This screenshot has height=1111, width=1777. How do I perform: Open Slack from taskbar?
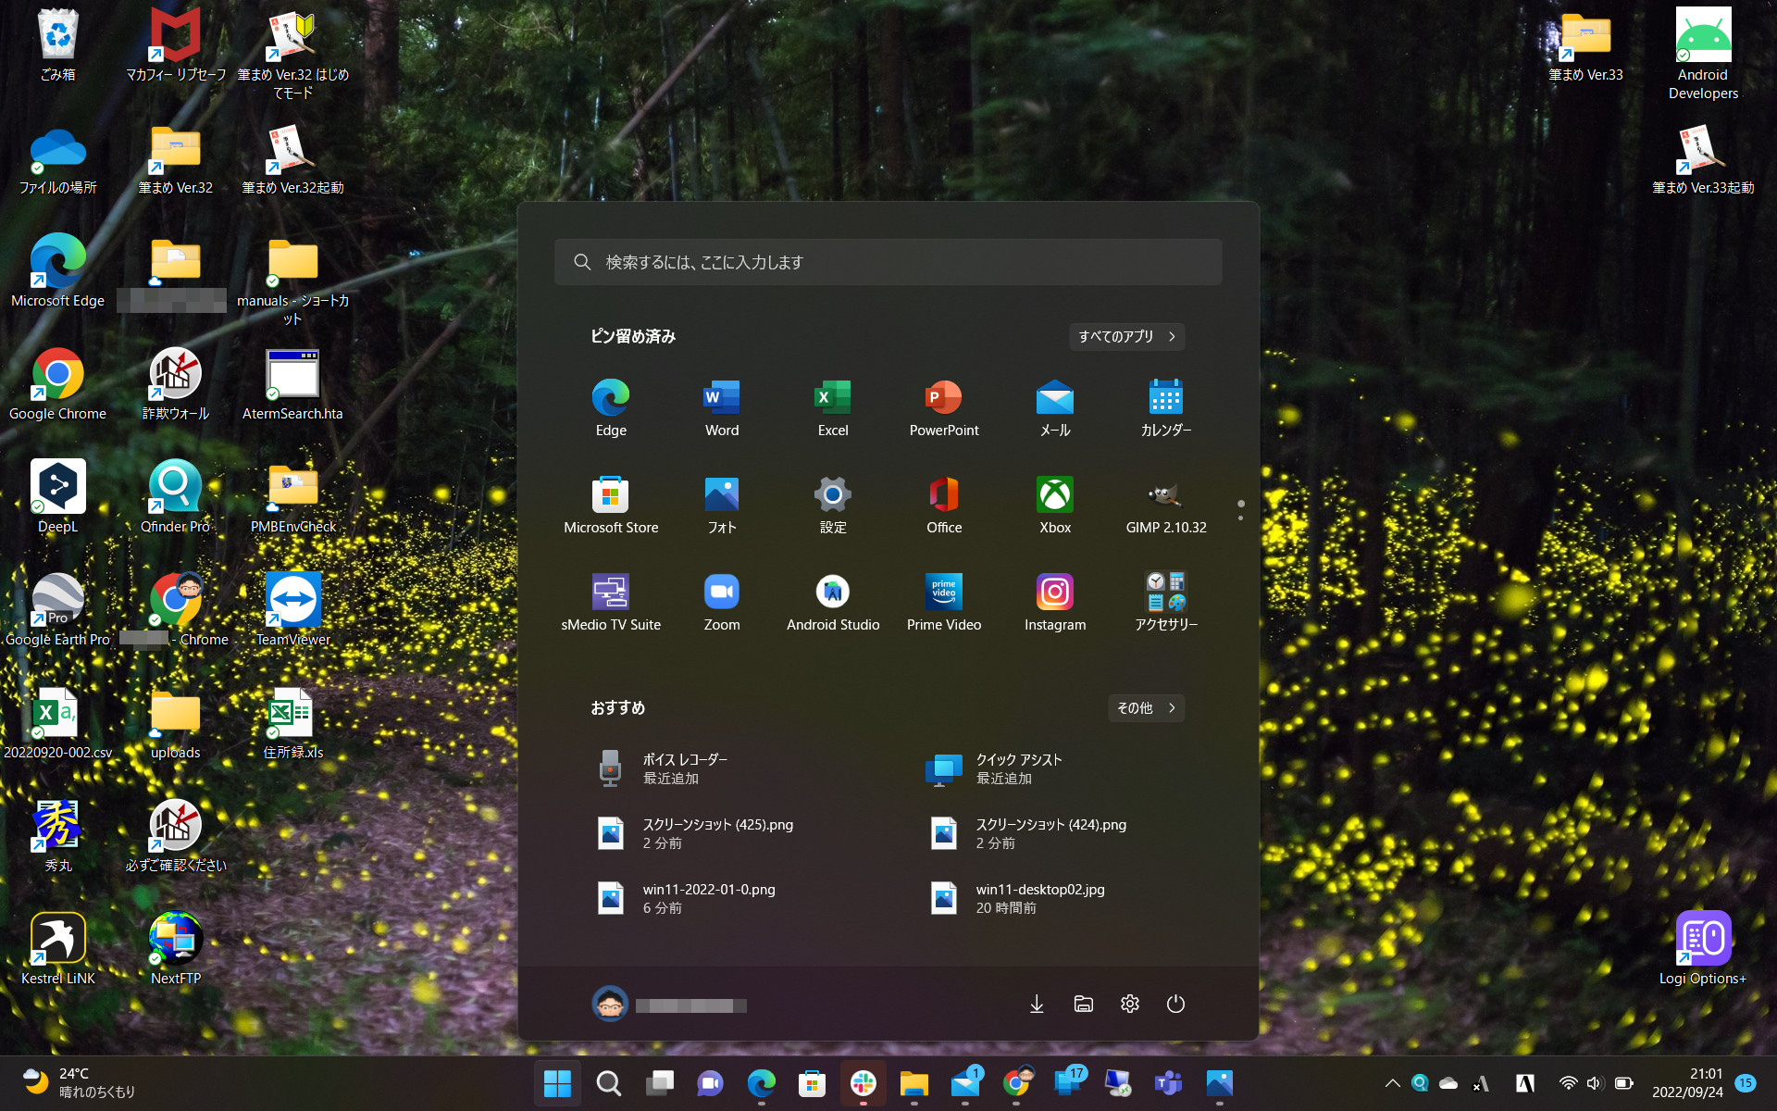pos(863,1083)
